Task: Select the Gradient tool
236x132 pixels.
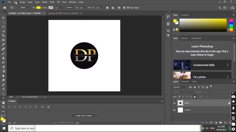Action: pyautogui.click(x=3, y=71)
